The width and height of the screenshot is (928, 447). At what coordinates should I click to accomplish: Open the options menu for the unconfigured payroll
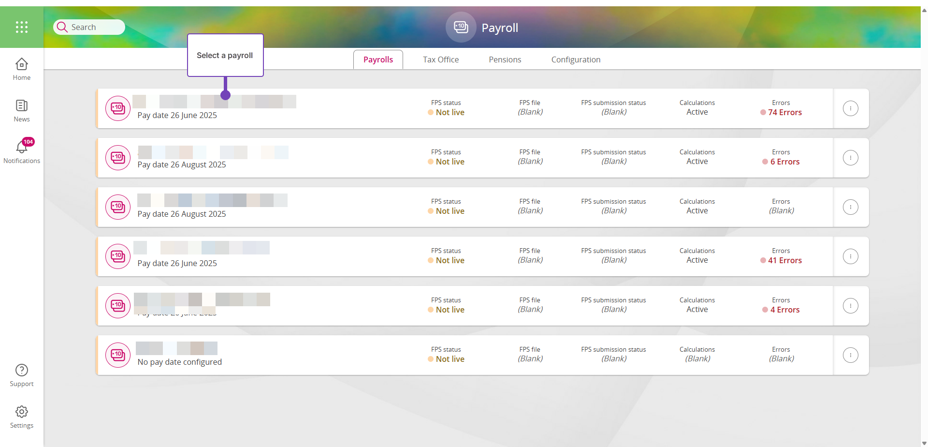click(x=850, y=355)
